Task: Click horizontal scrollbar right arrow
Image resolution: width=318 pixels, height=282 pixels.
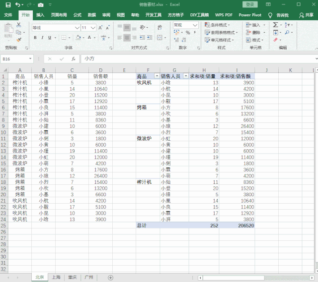Action: click(x=312, y=278)
